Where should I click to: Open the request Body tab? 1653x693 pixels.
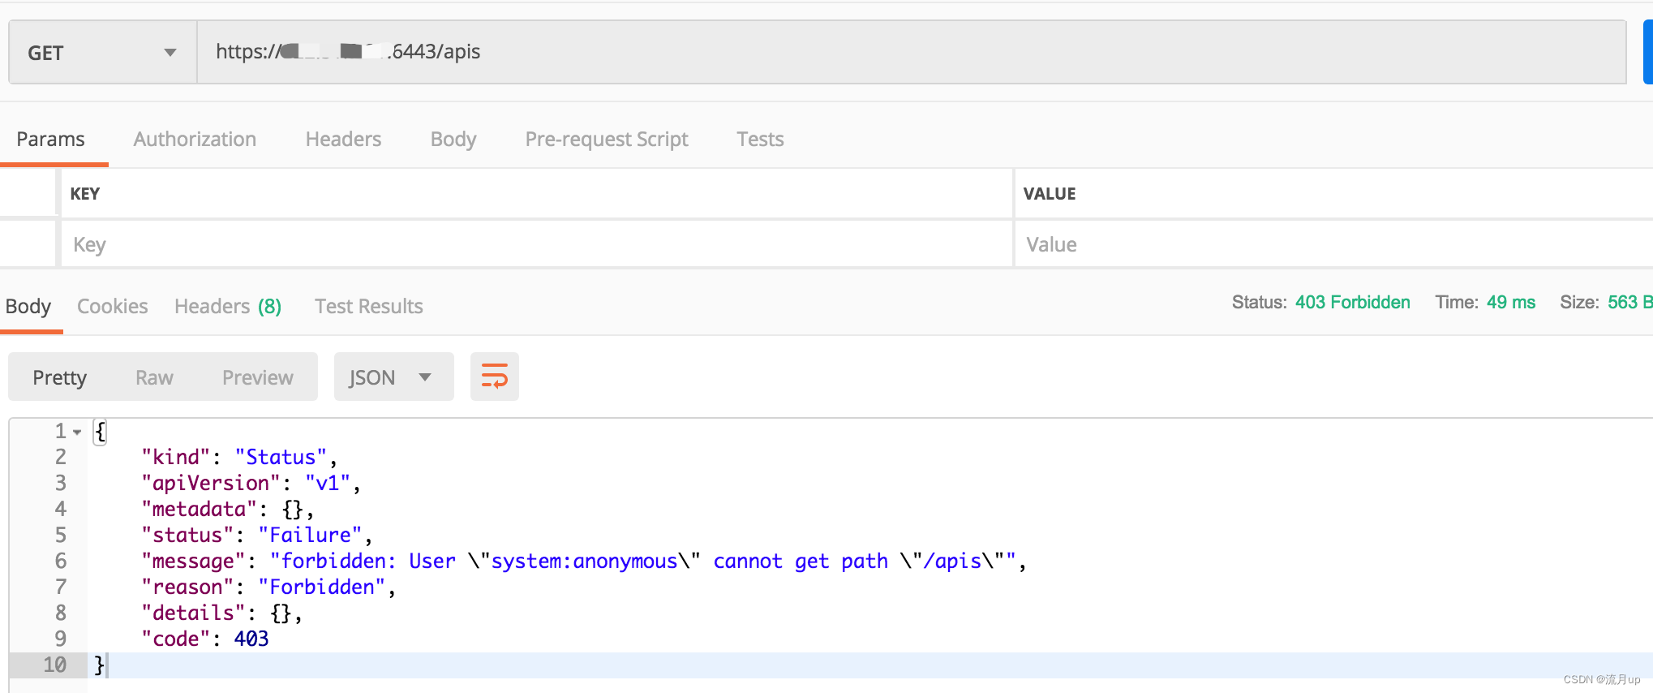[x=453, y=140]
